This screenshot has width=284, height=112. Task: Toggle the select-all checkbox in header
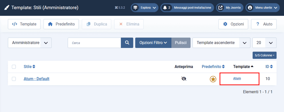pos(14,67)
